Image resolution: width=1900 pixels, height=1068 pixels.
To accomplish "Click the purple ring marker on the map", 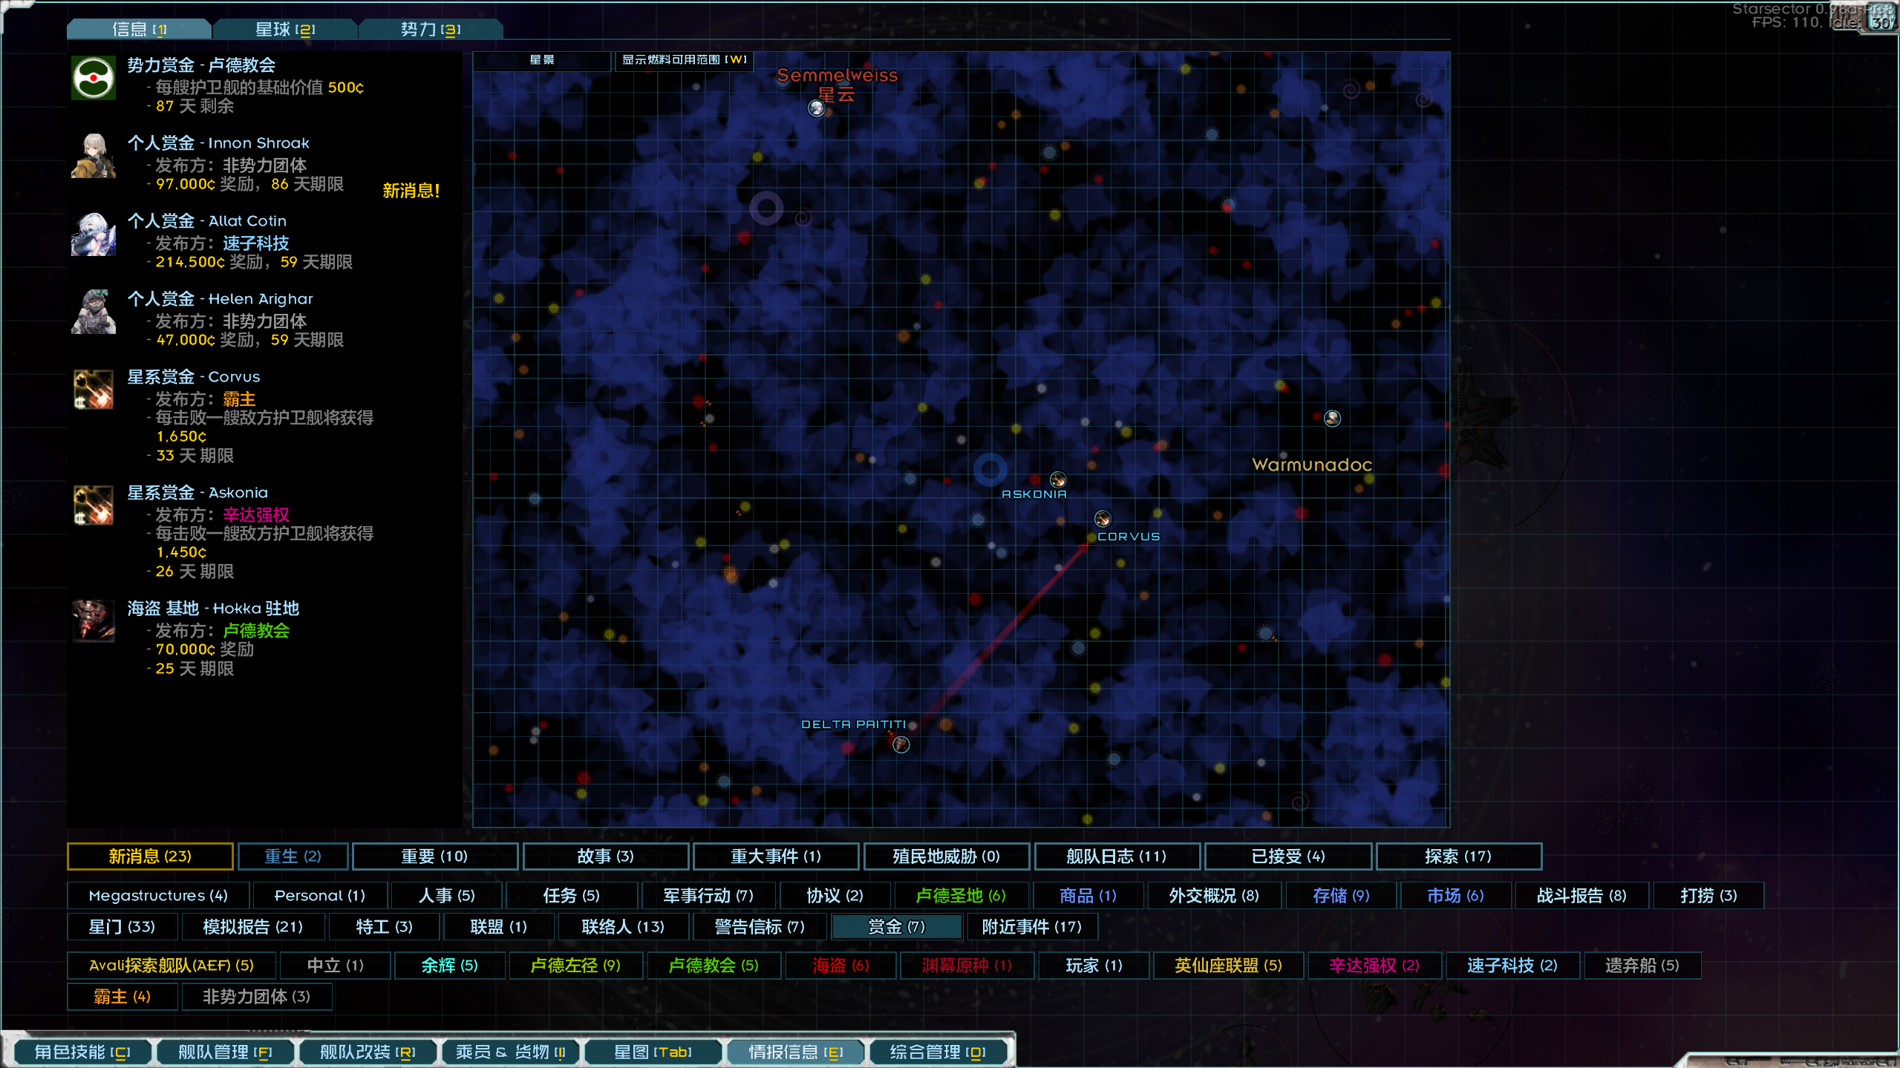I will 766,208.
